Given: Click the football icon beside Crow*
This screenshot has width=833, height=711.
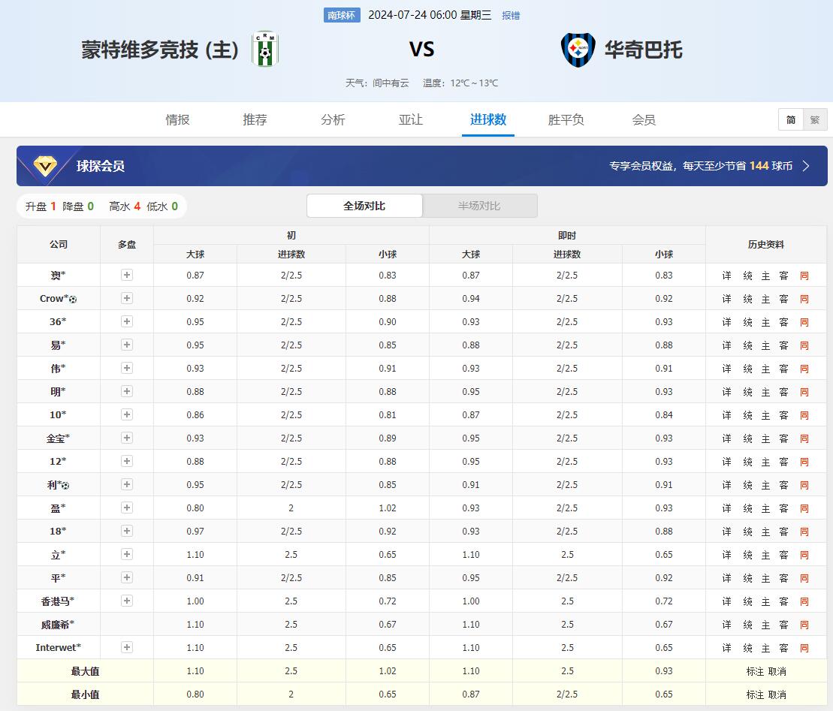Looking at the screenshot, I should coord(73,300).
